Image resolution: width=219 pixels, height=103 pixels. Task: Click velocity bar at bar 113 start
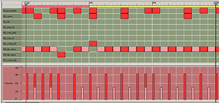pos(90,87)
